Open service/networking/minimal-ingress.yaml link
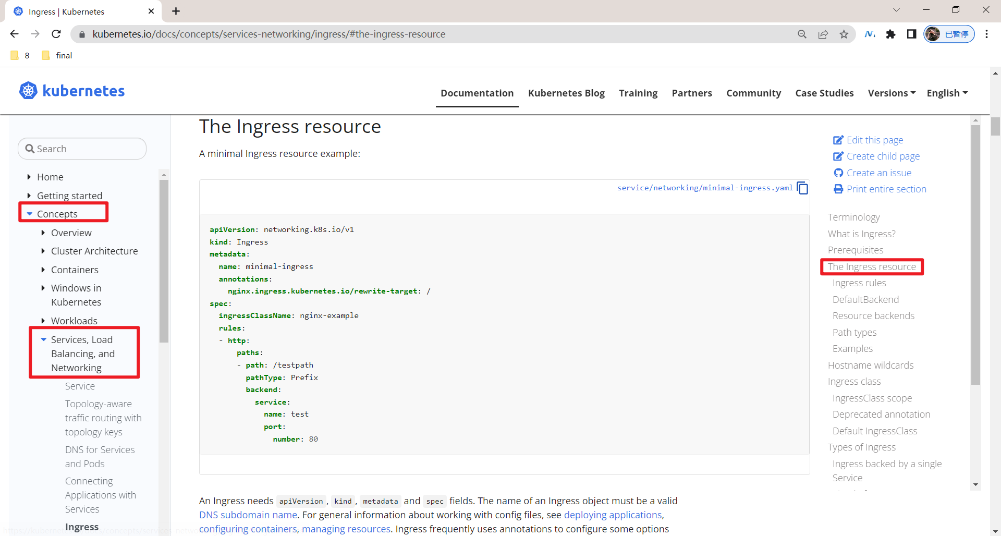 (705, 188)
